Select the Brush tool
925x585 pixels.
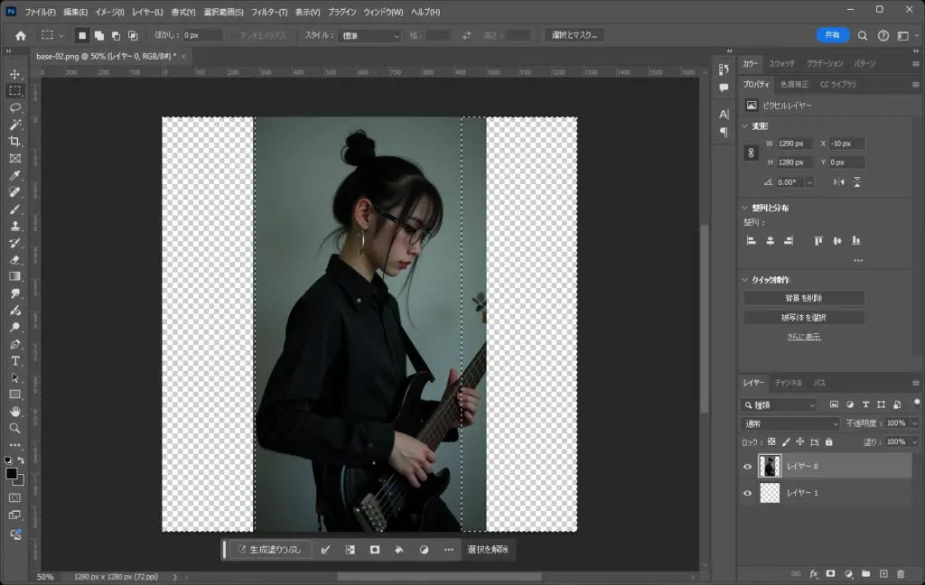point(15,209)
